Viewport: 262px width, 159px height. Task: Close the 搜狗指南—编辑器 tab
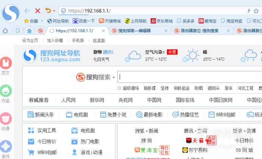166,31
